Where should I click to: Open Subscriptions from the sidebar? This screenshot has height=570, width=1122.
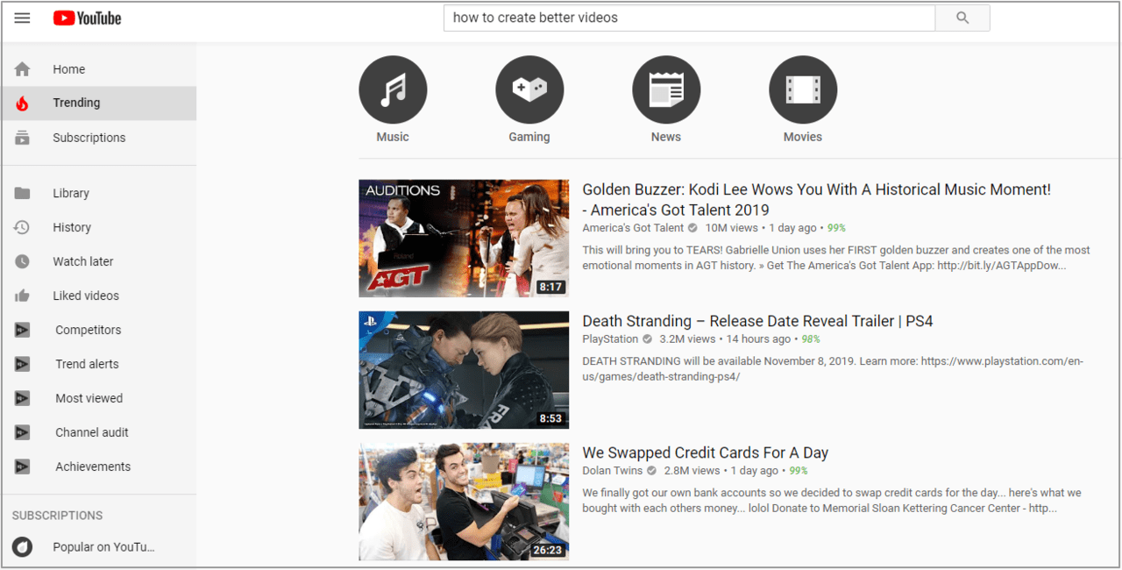99,138
